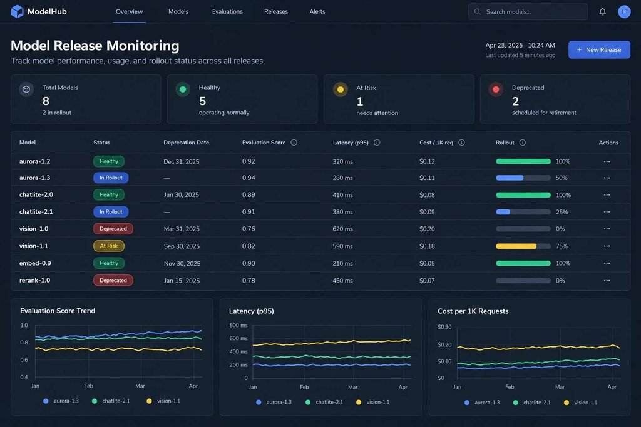Click the vision-1.1 75% rollout bar
The width and height of the screenshot is (641, 427).
click(x=523, y=246)
